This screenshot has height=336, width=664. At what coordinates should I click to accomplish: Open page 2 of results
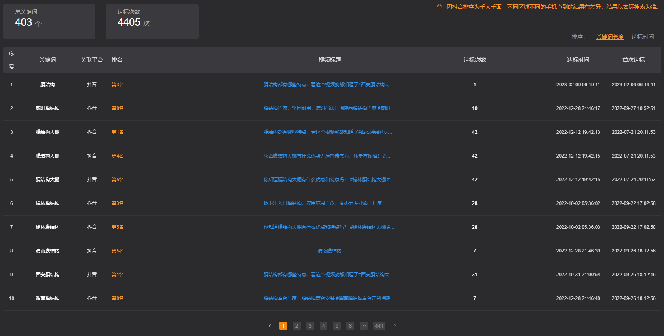[297, 326]
